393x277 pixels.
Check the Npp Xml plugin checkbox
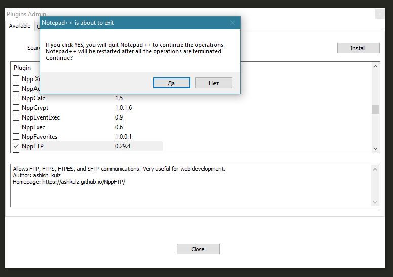coord(16,79)
